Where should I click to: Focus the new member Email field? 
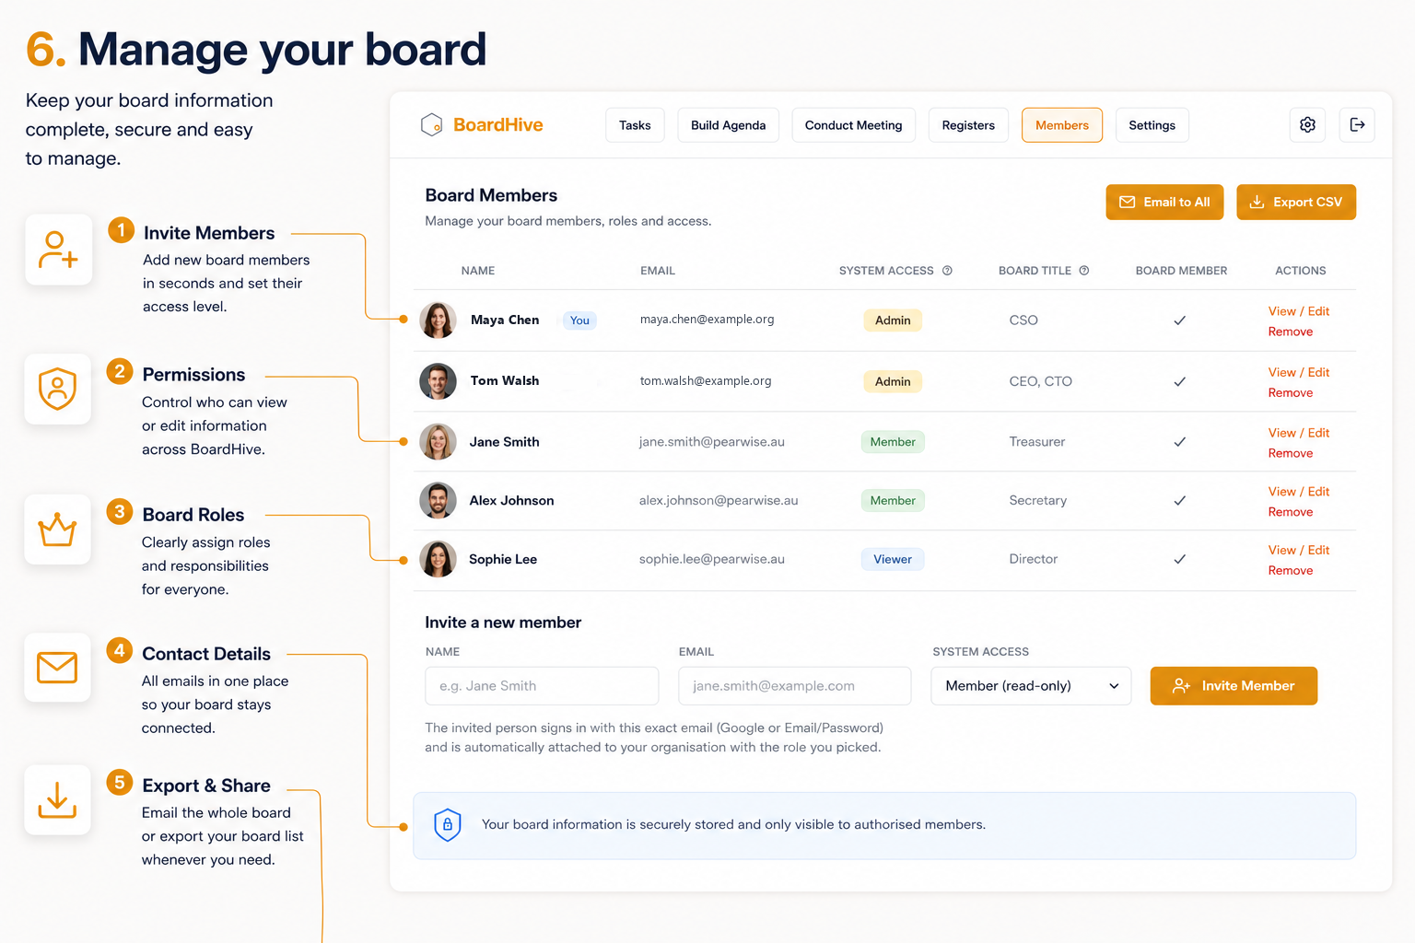pyautogui.click(x=795, y=686)
